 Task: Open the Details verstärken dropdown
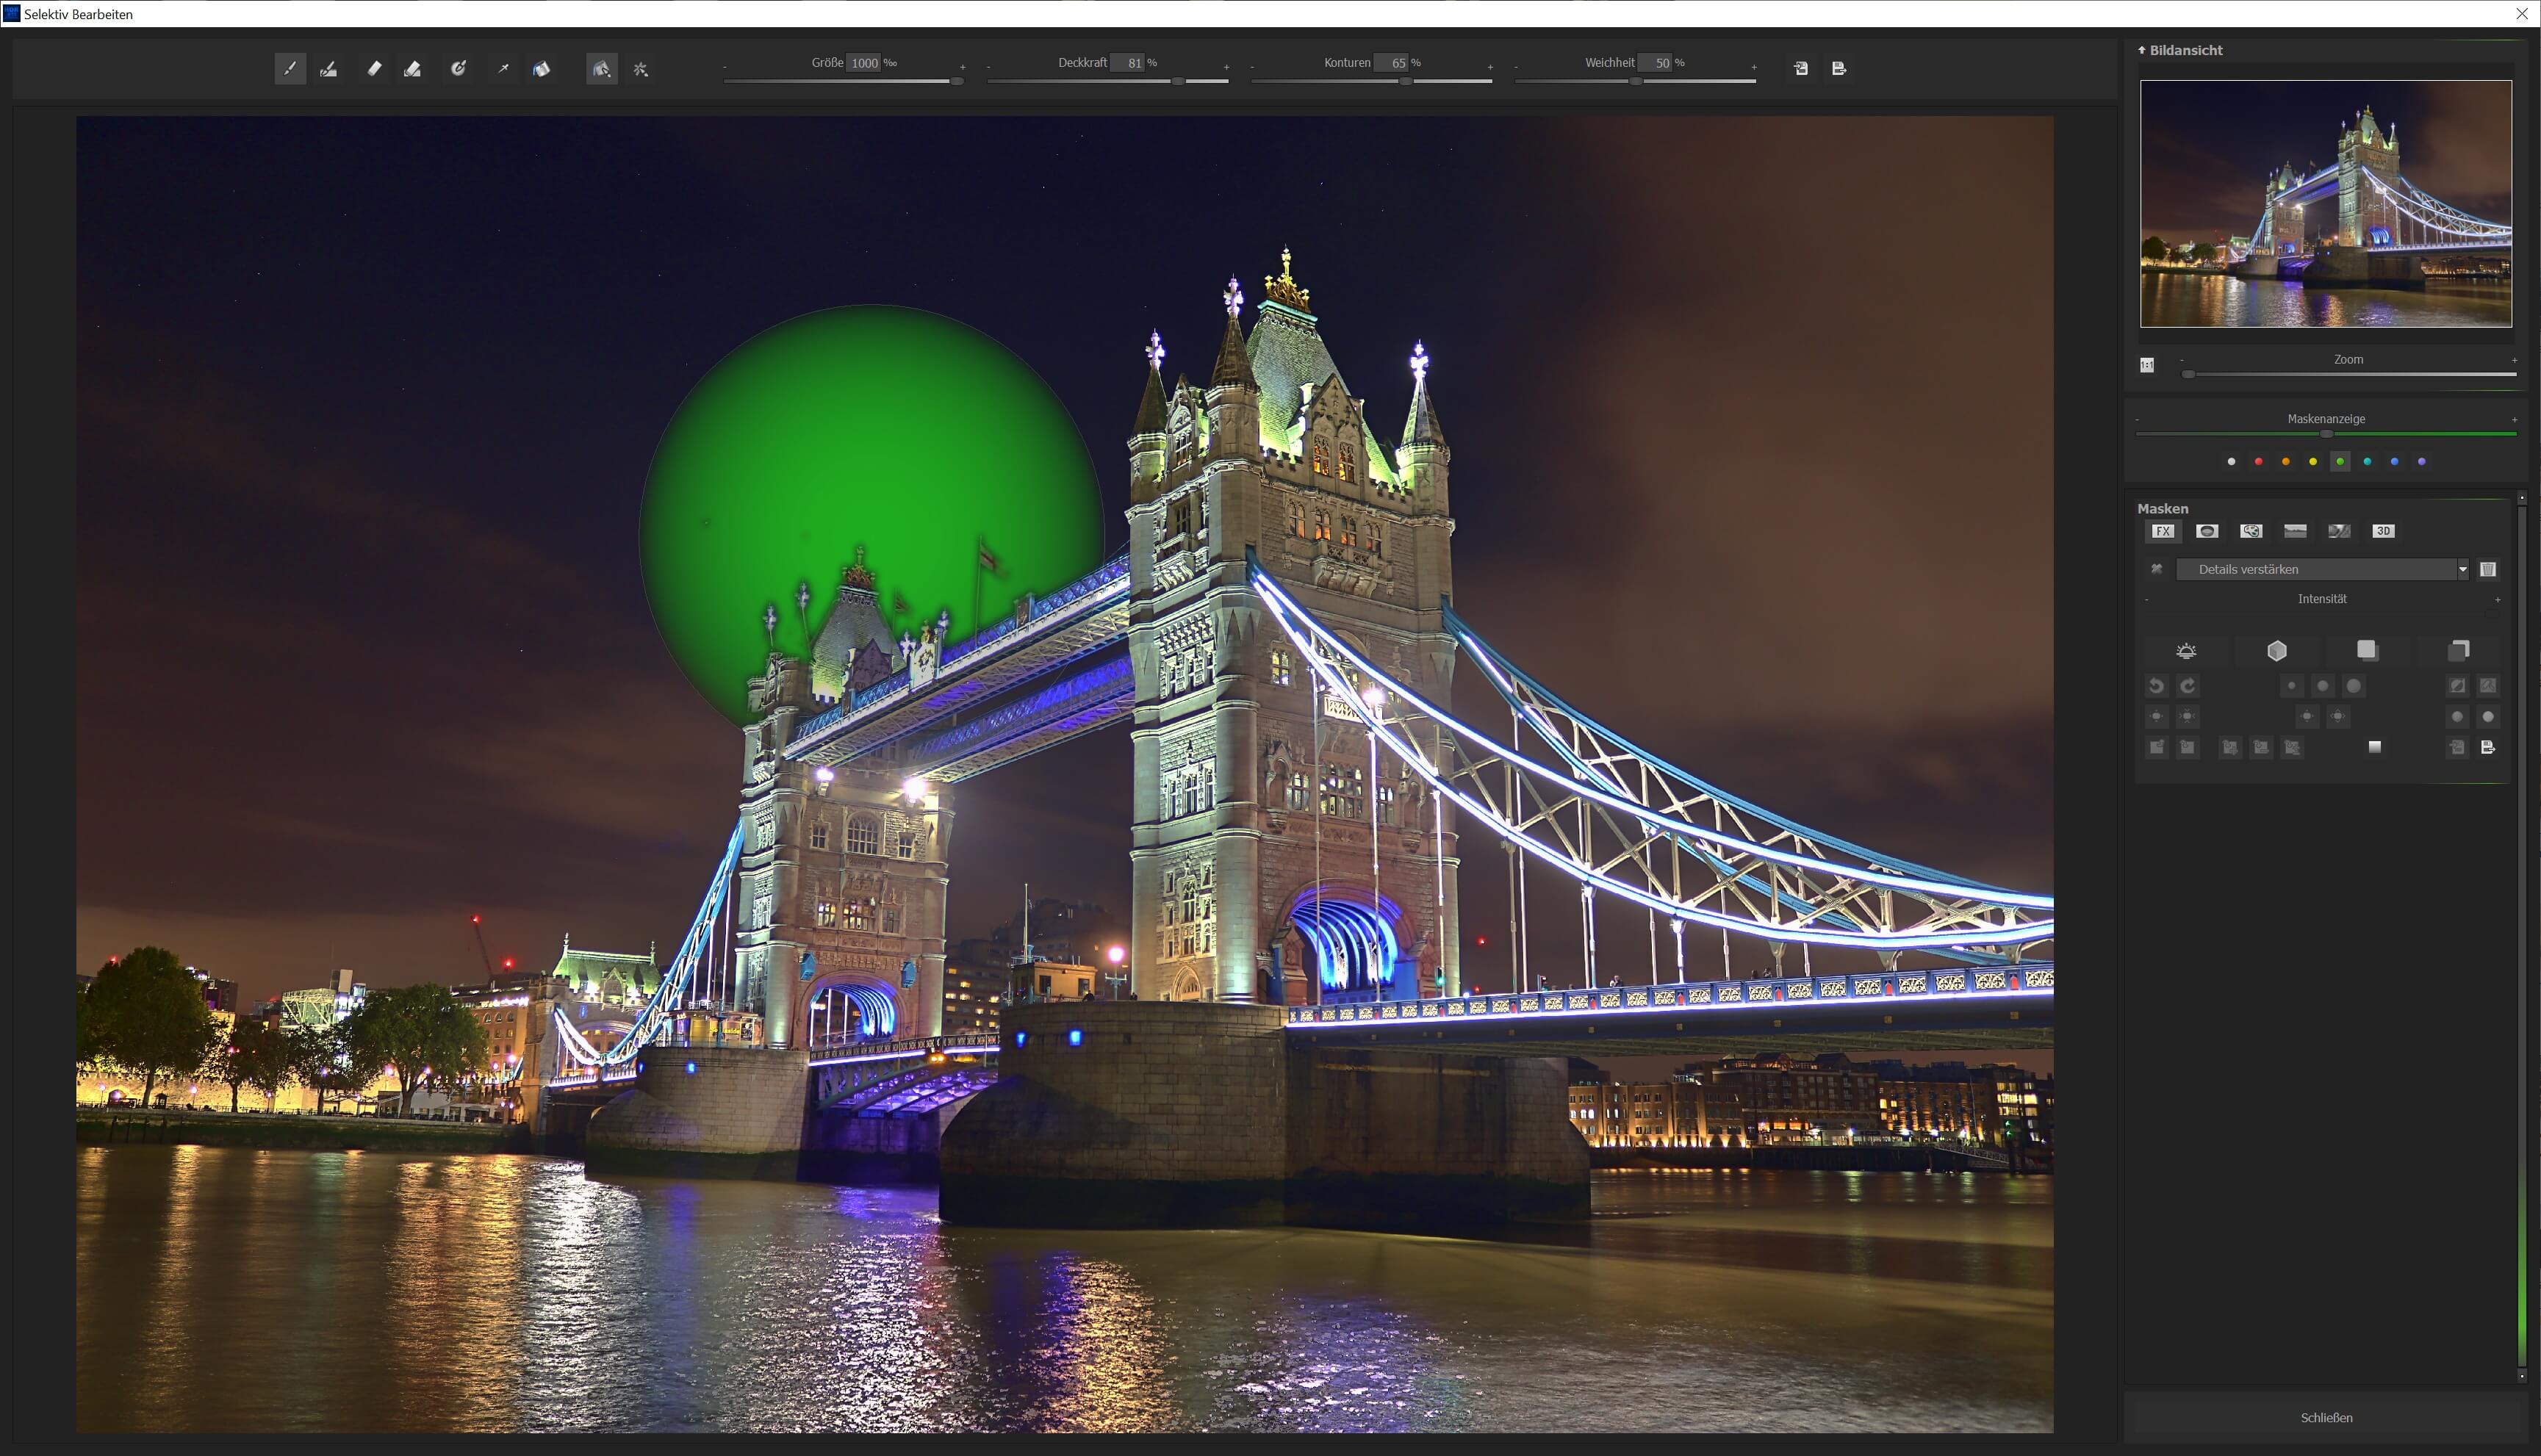pos(2462,569)
